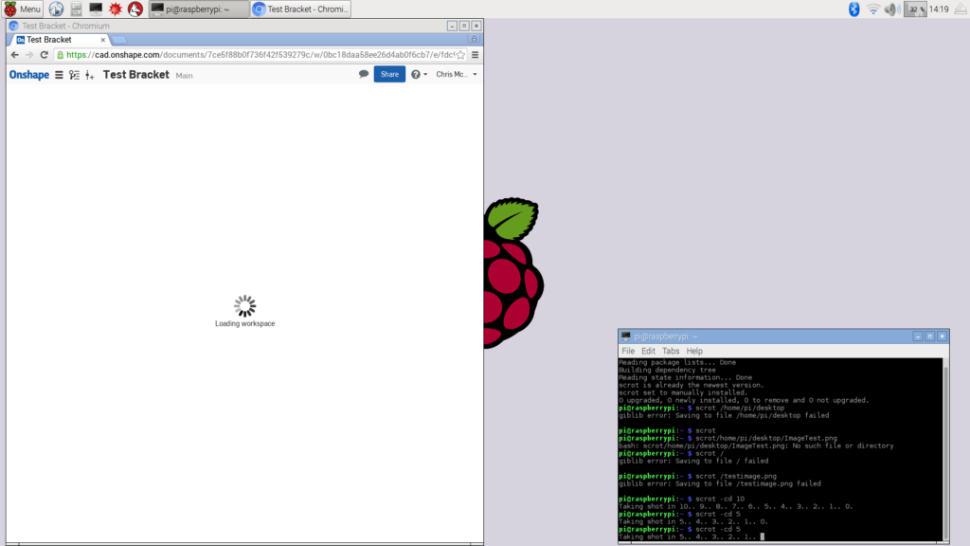Launch the terminal from taskbar icon
This screenshot has width=970, height=546.
tap(96, 9)
